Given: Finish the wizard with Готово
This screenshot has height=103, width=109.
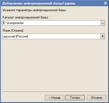Looking at the screenshot, I should click(x=75, y=98).
